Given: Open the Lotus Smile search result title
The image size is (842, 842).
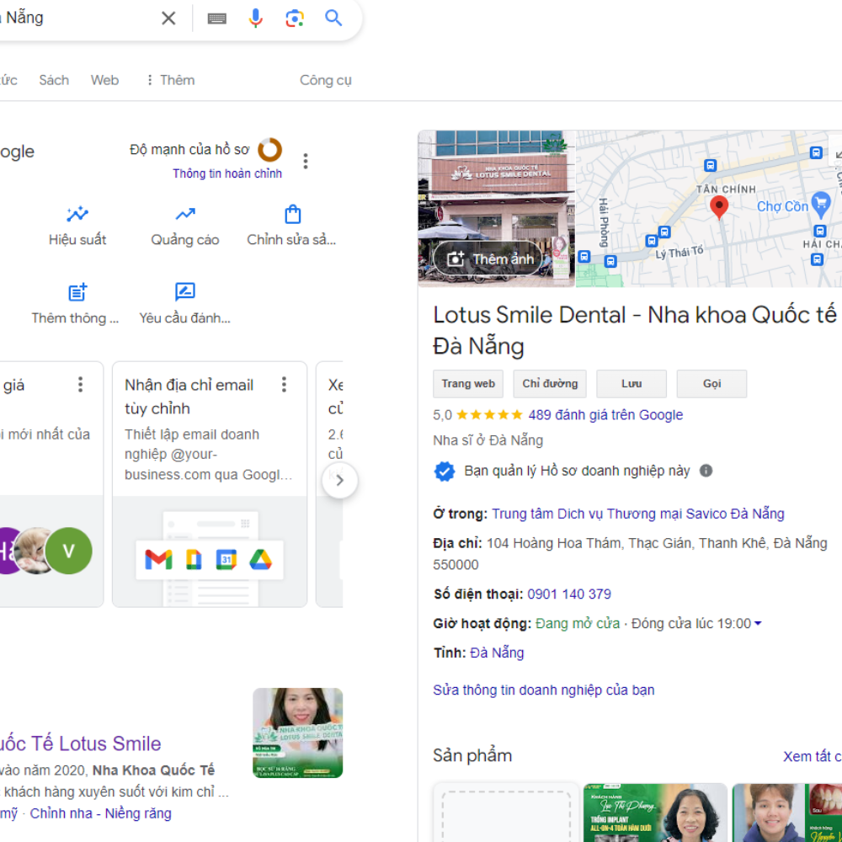Looking at the screenshot, I should (x=81, y=743).
